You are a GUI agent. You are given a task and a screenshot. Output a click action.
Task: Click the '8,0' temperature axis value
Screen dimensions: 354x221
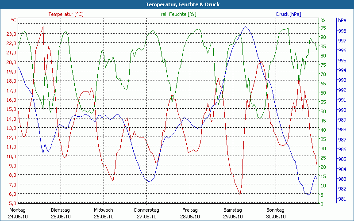click(12, 175)
